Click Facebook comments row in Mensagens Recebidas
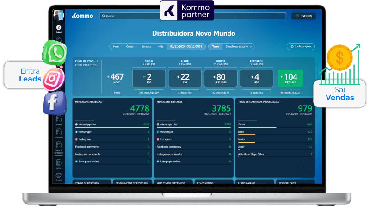The height and width of the screenshot is (212, 370). click(x=112, y=147)
